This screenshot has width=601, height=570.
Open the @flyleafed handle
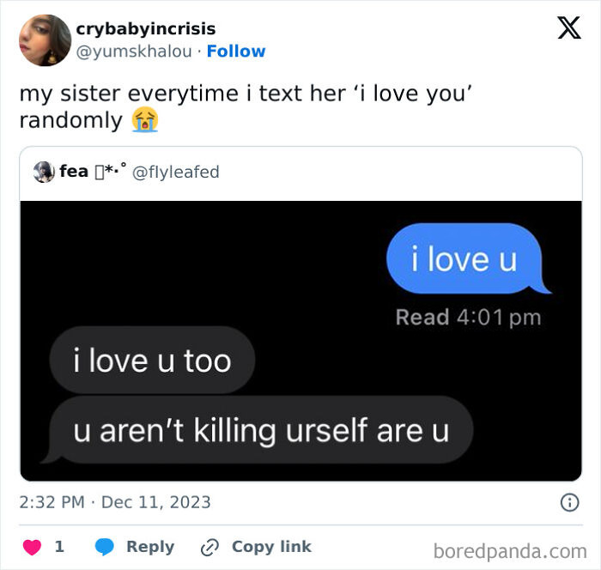[175, 172]
